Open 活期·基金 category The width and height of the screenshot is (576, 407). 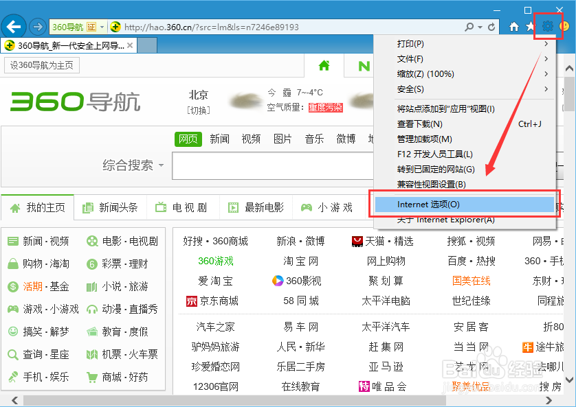pos(38,286)
